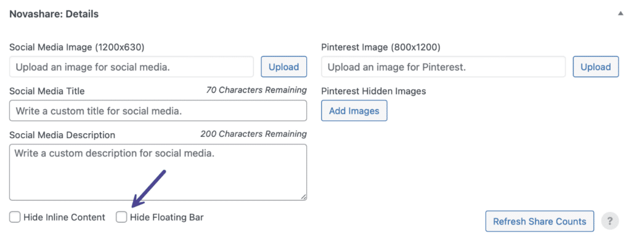The height and width of the screenshot is (241, 631).
Task: Click Upload next to Pinterest Image field
Action: (x=596, y=67)
